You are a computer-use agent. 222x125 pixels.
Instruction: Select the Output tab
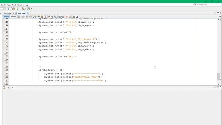coord(8,87)
